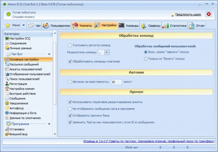This screenshot has height=152, width=218.
Task: Switch to the Комнаты tab
Action: point(82,26)
